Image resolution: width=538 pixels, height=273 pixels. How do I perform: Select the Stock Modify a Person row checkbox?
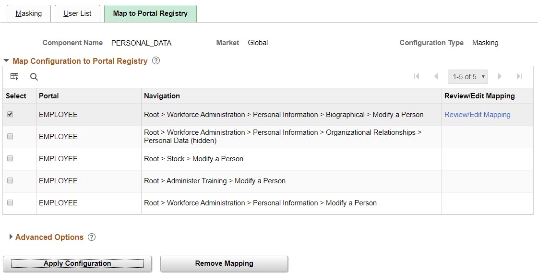[x=10, y=159]
